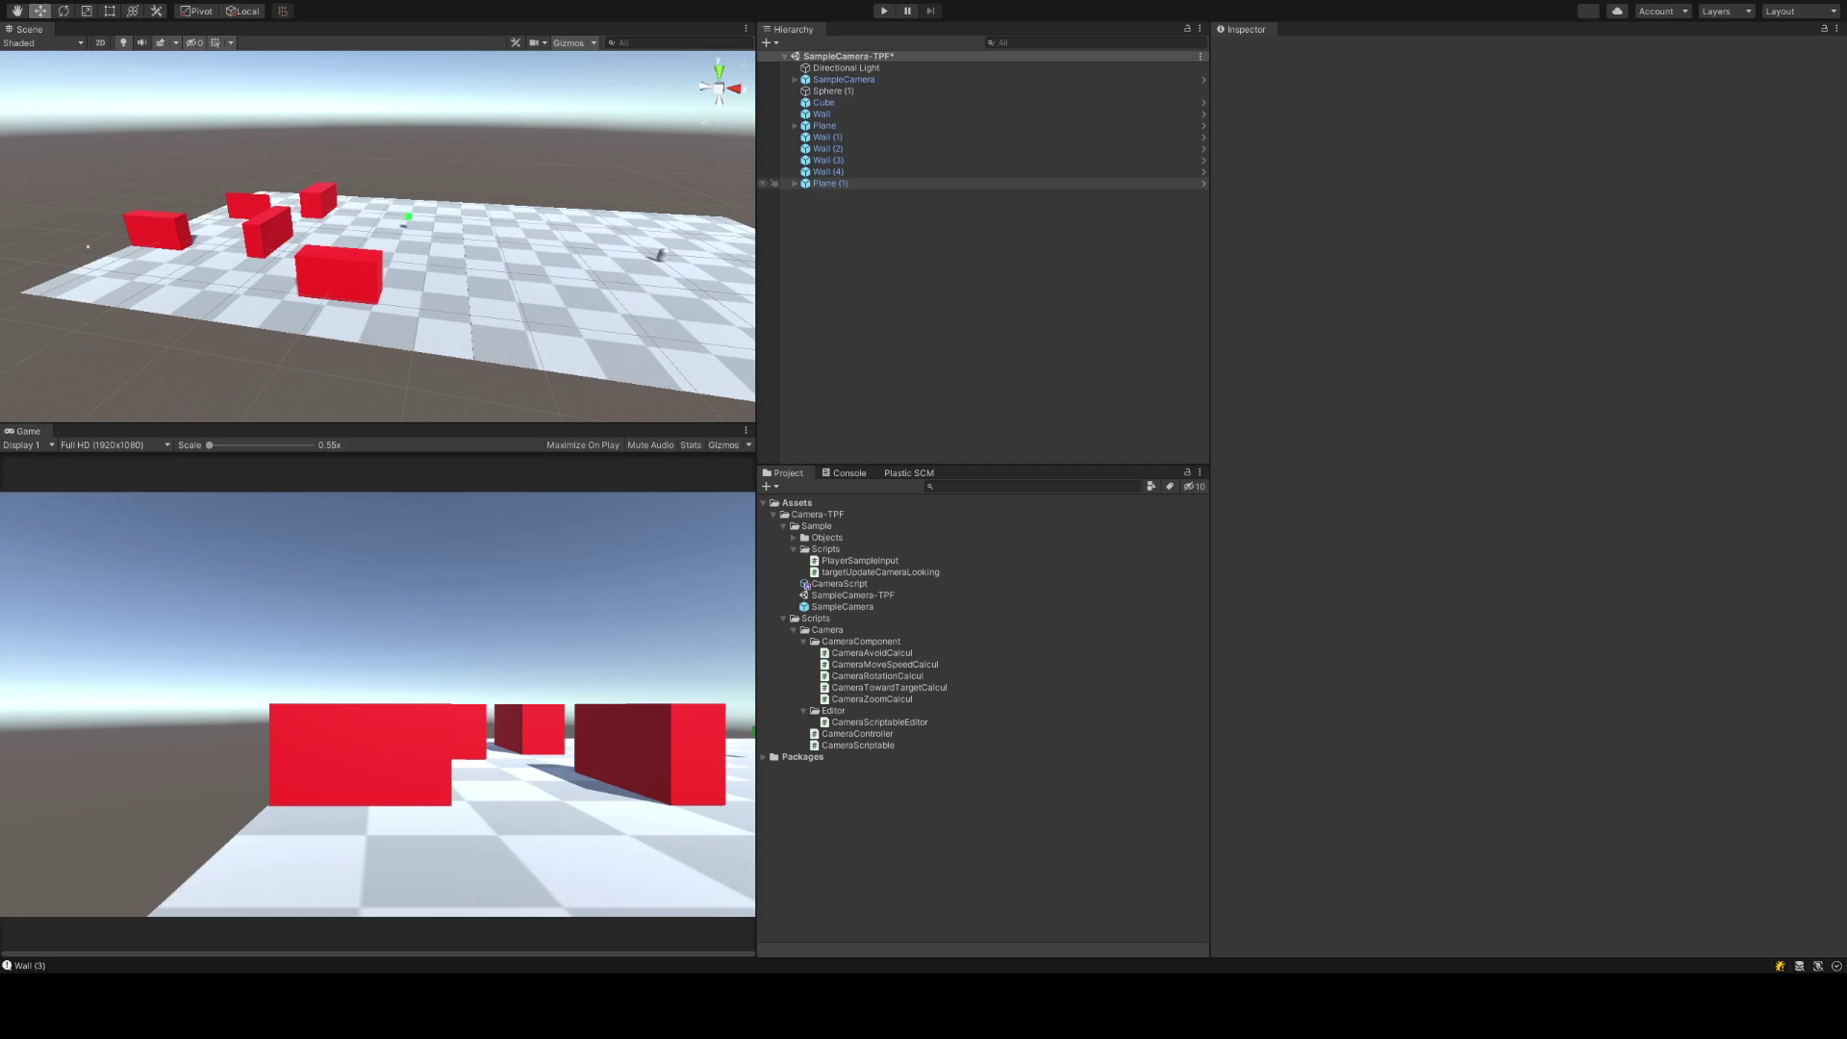
Task: Toggle scene effects (skybox, fog) icon
Action: pos(161,42)
